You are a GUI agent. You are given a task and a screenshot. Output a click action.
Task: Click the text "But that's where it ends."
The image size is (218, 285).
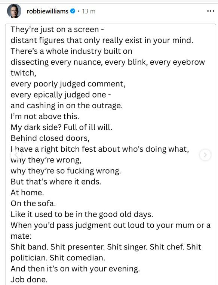56,182
